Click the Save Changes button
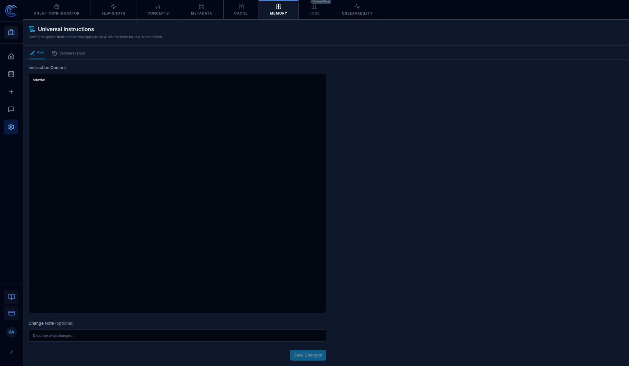Screen dimensions: 629x366 (x=308, y=355)
